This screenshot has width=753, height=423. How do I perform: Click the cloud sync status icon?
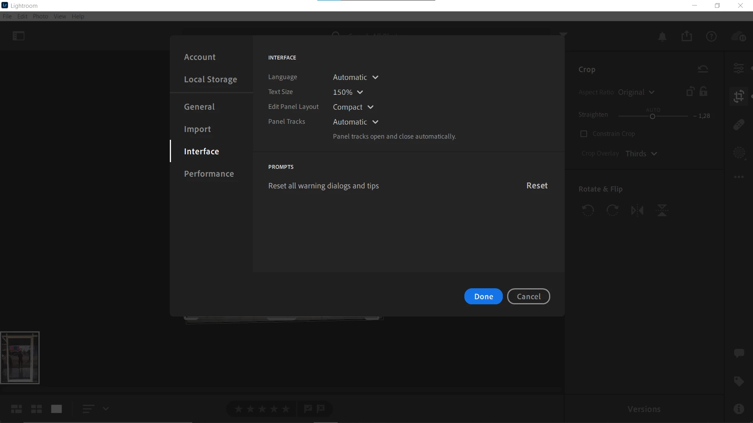738,36
